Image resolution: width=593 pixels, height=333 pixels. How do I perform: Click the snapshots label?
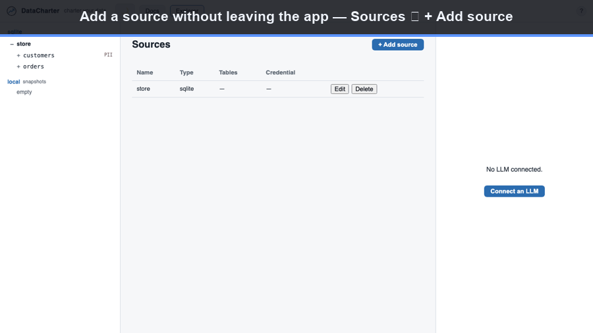[x=34, y=82]
